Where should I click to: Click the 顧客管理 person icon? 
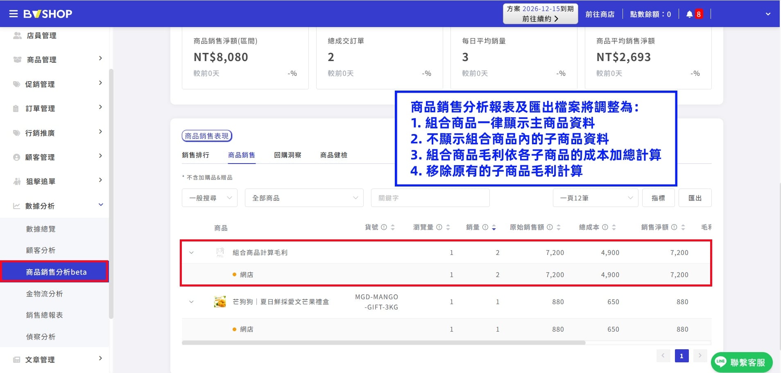[x=16, y=157]
